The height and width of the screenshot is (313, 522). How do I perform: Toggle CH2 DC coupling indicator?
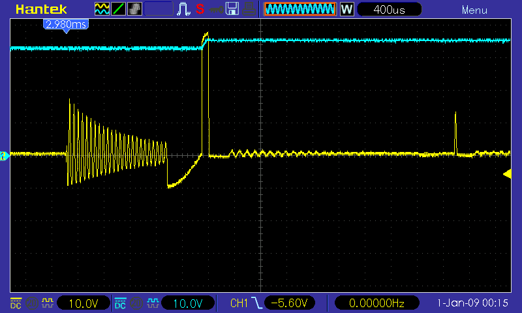coord(120,303)
